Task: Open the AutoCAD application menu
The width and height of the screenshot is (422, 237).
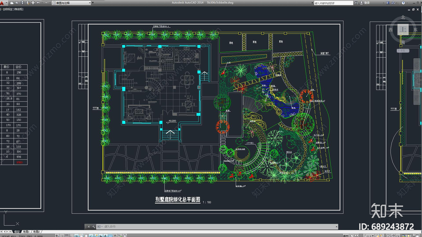Action: point(2,3)
